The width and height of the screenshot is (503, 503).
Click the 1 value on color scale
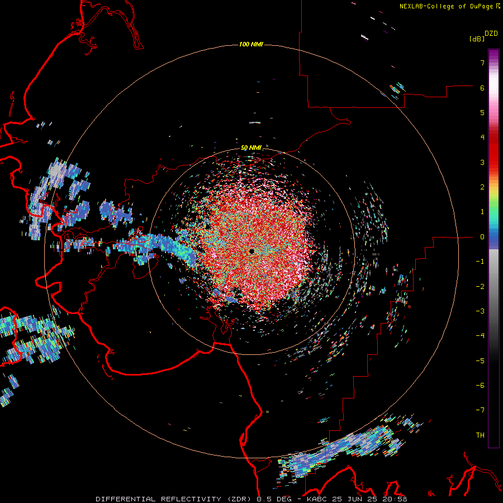point(482,212)
